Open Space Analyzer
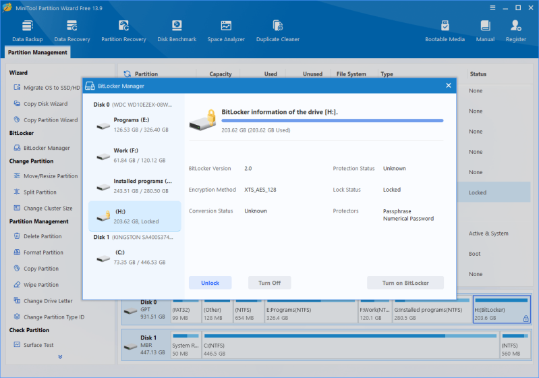The image size is (539, 378). pos(226,31)
